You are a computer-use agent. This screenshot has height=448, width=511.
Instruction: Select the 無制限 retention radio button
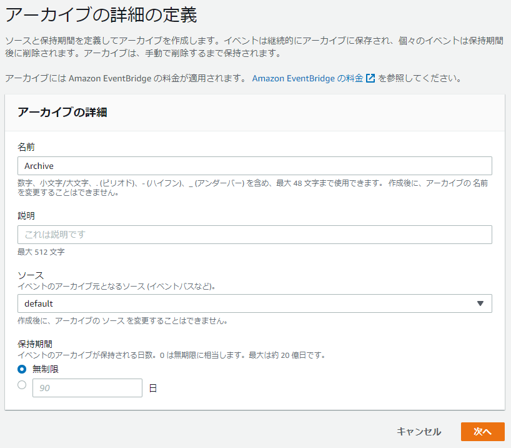pyautogui.click(x=22, y=369)
